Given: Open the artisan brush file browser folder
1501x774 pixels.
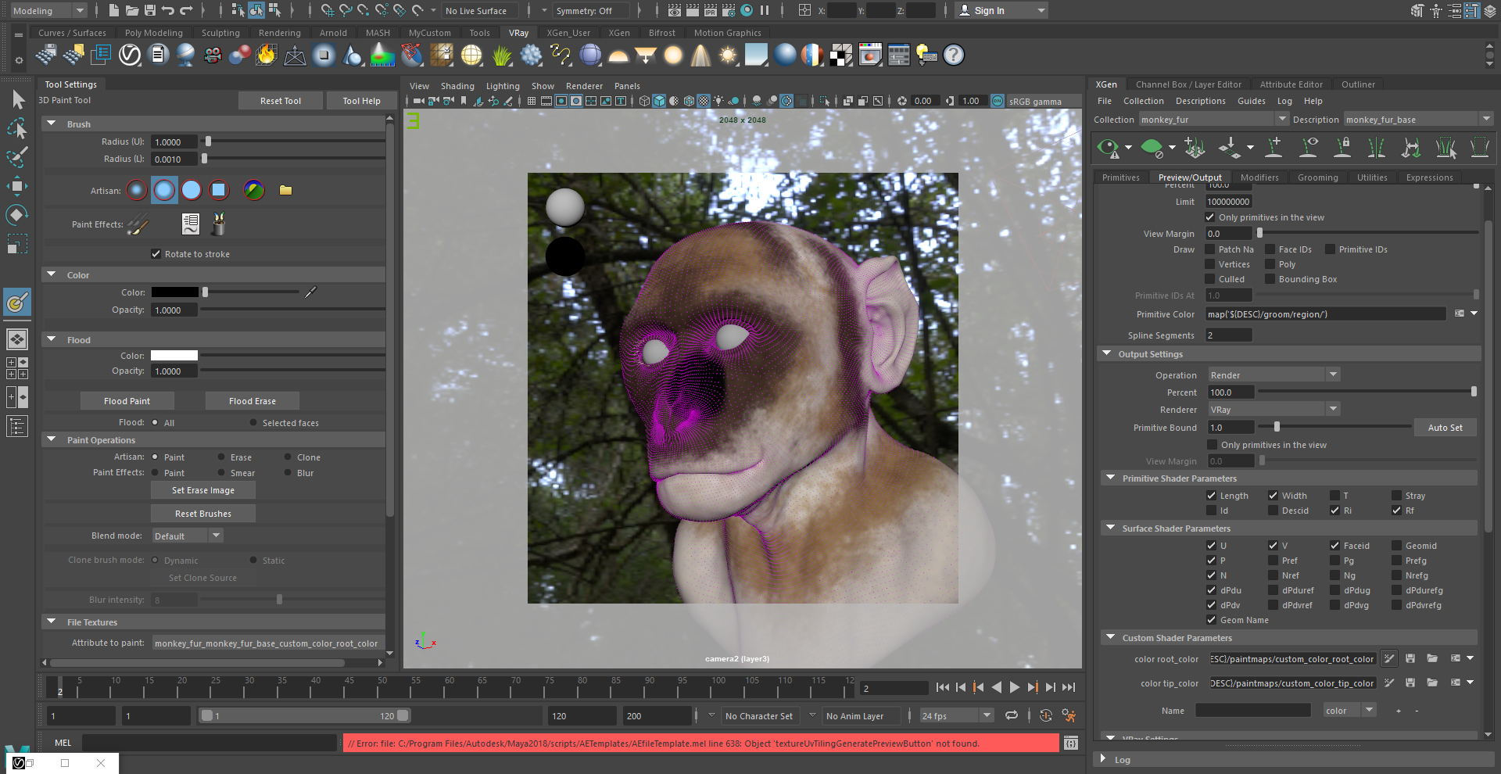Looking at the screenshot, I should click(x=285, y=190).
